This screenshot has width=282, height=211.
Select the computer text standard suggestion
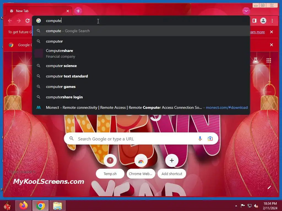(x=141, y=76)
